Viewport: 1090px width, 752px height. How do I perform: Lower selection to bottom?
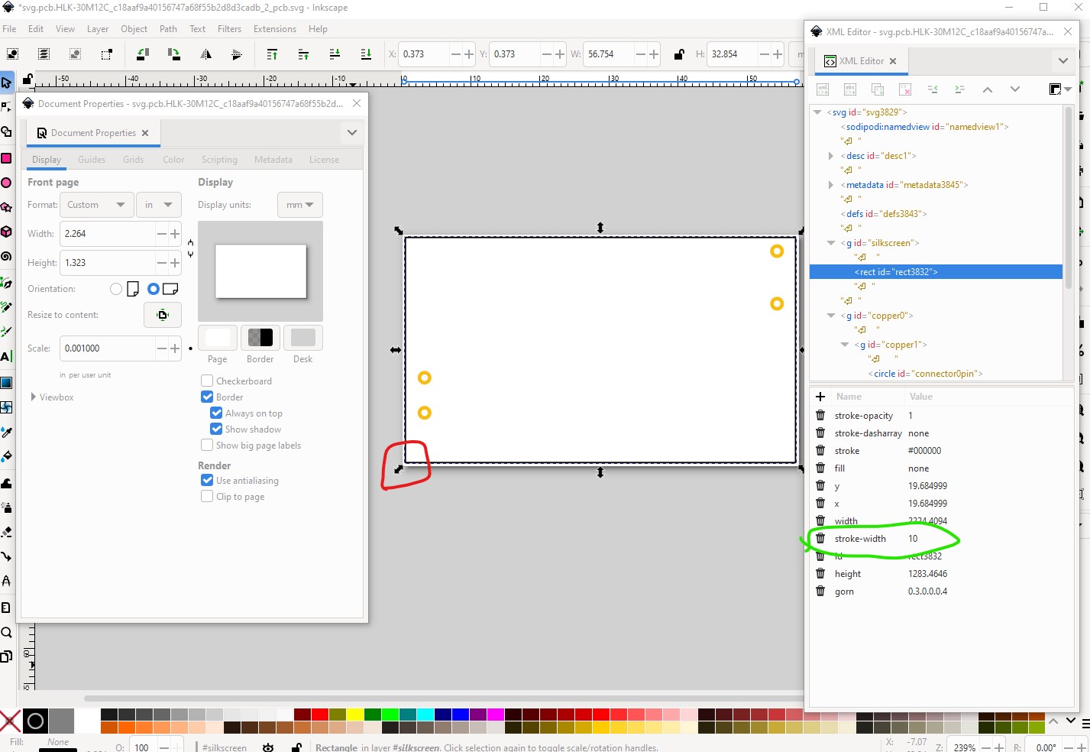[x=366, y=54]
